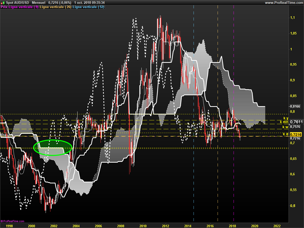Image resolution: width=304 pixels, height=228 pixels.
Task: Click the 0,95 value on price axis
Action: pos(294,65)
